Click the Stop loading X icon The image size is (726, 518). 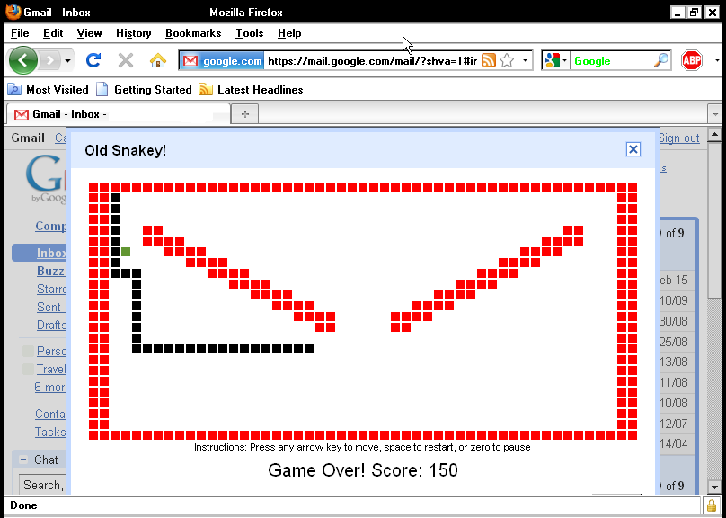(x=126, y=60)
